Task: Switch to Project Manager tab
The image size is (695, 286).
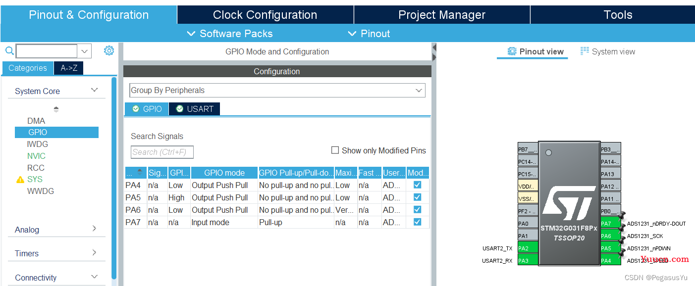Action: (442, 15)
